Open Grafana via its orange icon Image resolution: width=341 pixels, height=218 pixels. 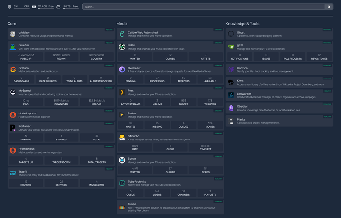point(13,70)
